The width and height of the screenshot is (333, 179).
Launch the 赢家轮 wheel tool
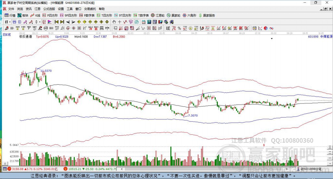(174, 15)
